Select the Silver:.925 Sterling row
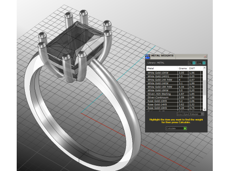 coord(175,94)
